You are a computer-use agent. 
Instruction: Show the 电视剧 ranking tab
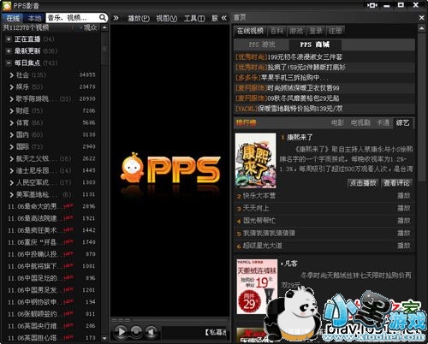click(360, 123)
